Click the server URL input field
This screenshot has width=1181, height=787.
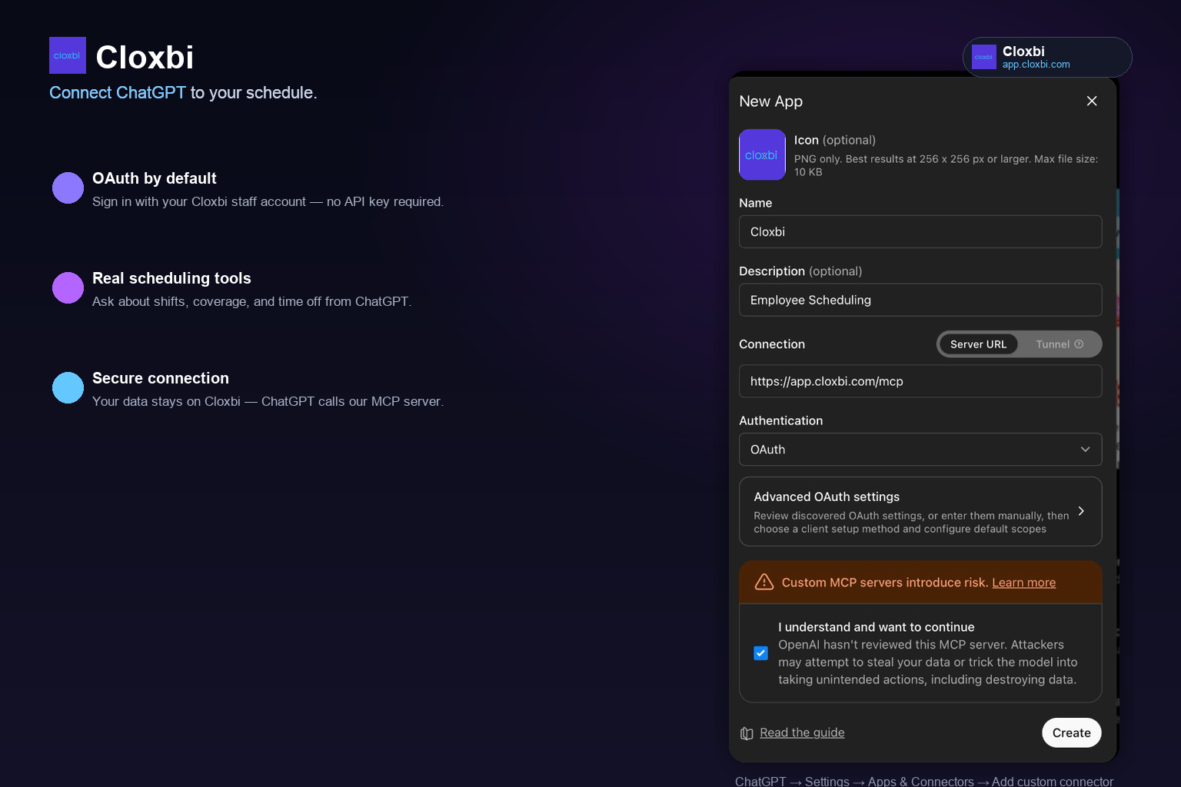click(920, 381)
